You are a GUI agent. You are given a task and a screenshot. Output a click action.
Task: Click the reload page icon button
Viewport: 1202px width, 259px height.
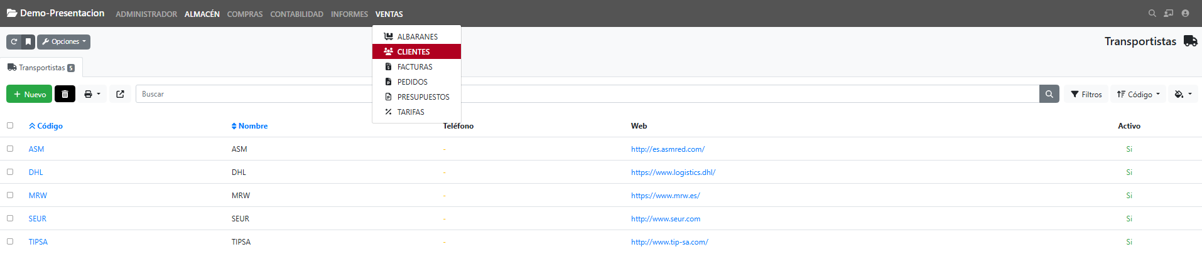click(x=14, y=42)
